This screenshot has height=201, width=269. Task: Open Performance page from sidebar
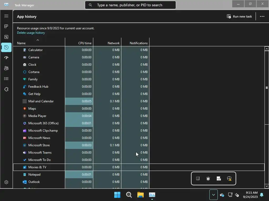pos(6,37)
